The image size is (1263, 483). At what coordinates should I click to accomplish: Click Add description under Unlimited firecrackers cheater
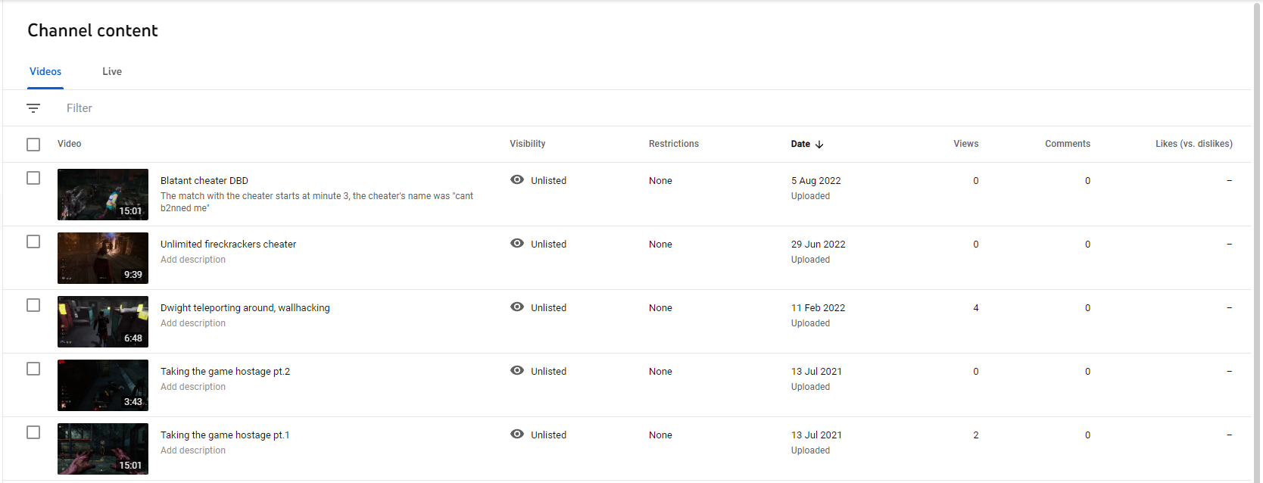[193, 260]
